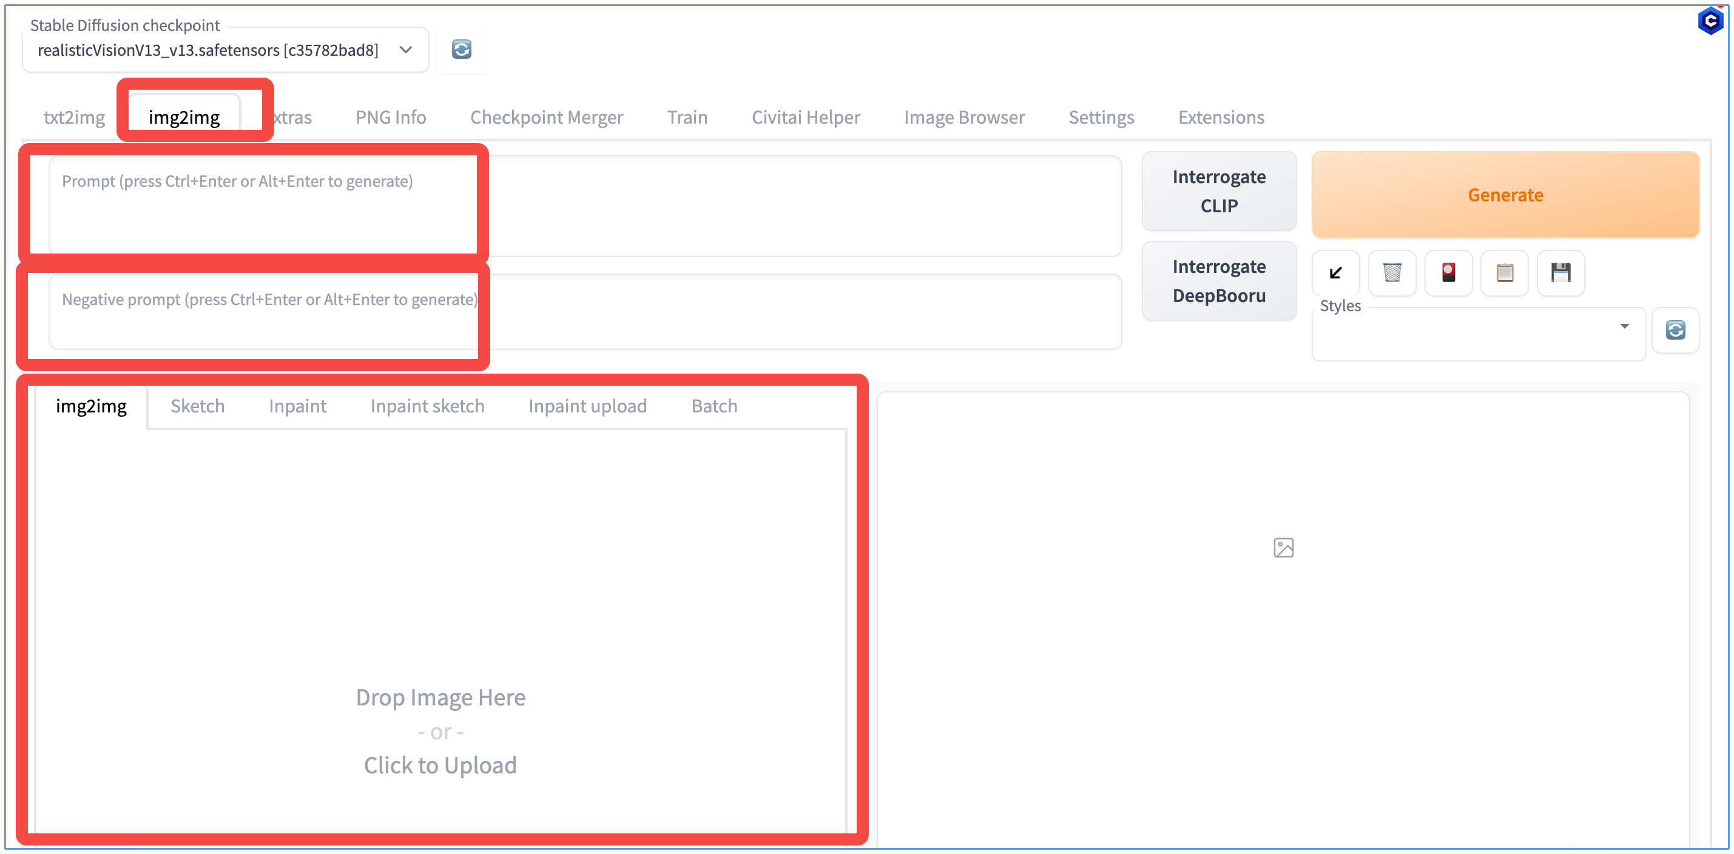Click the red card extra networks icon

point(1448,272)
